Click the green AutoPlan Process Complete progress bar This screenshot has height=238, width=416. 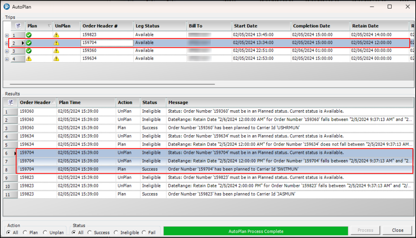(x=256, y=231)
